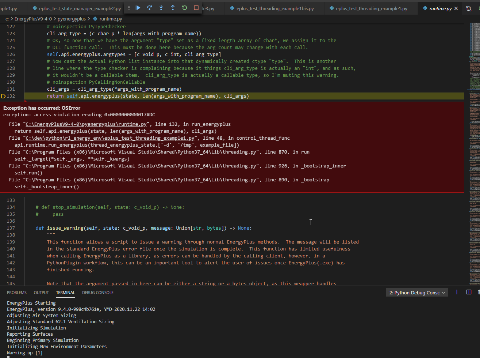The width and height of the screenshot is (480, 358).
Task: Select the pyenergyplus breadcrumb folder
Action: pyautogui.click(x=72, y=19)
